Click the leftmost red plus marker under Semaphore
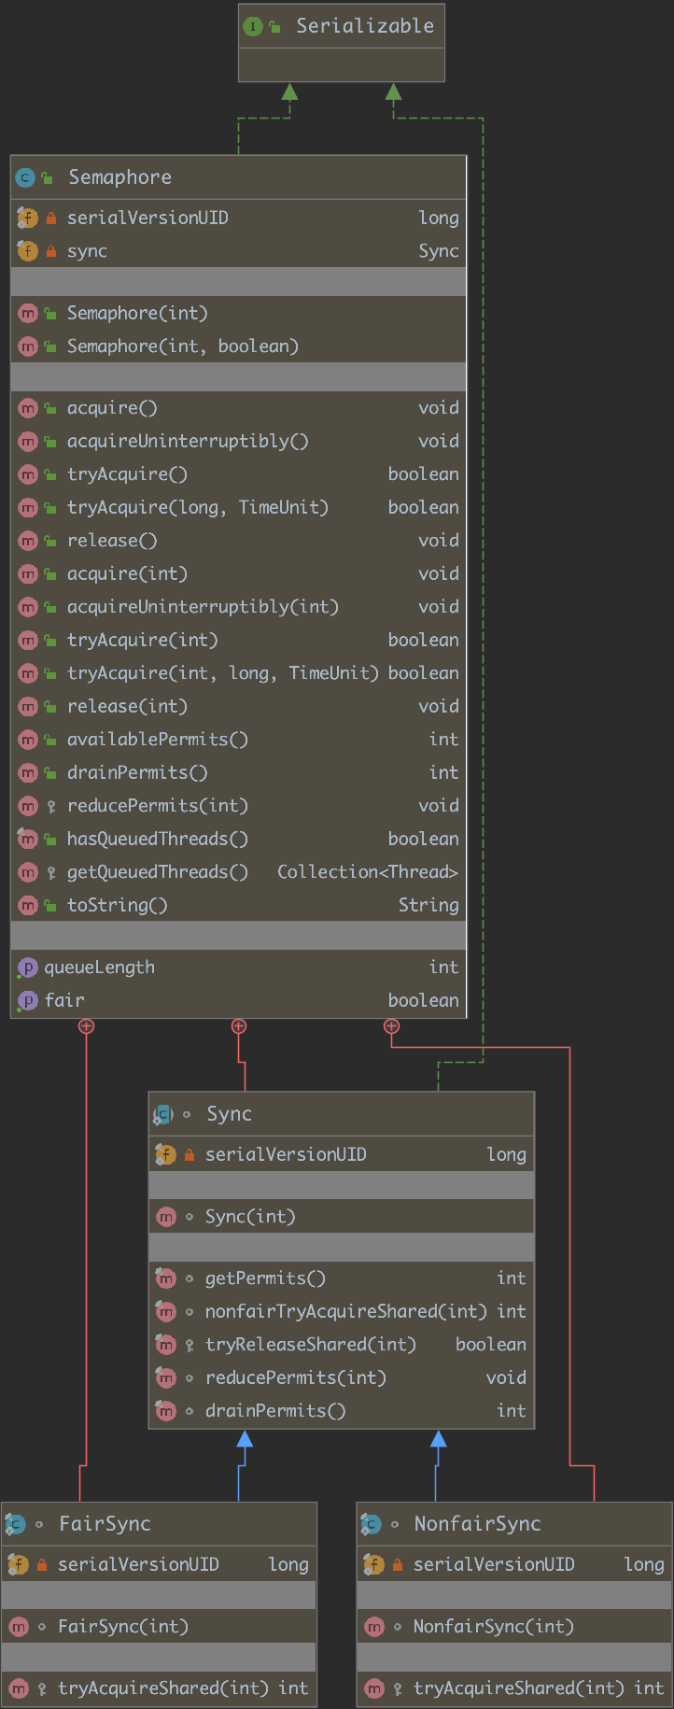 coord(86,1026)
